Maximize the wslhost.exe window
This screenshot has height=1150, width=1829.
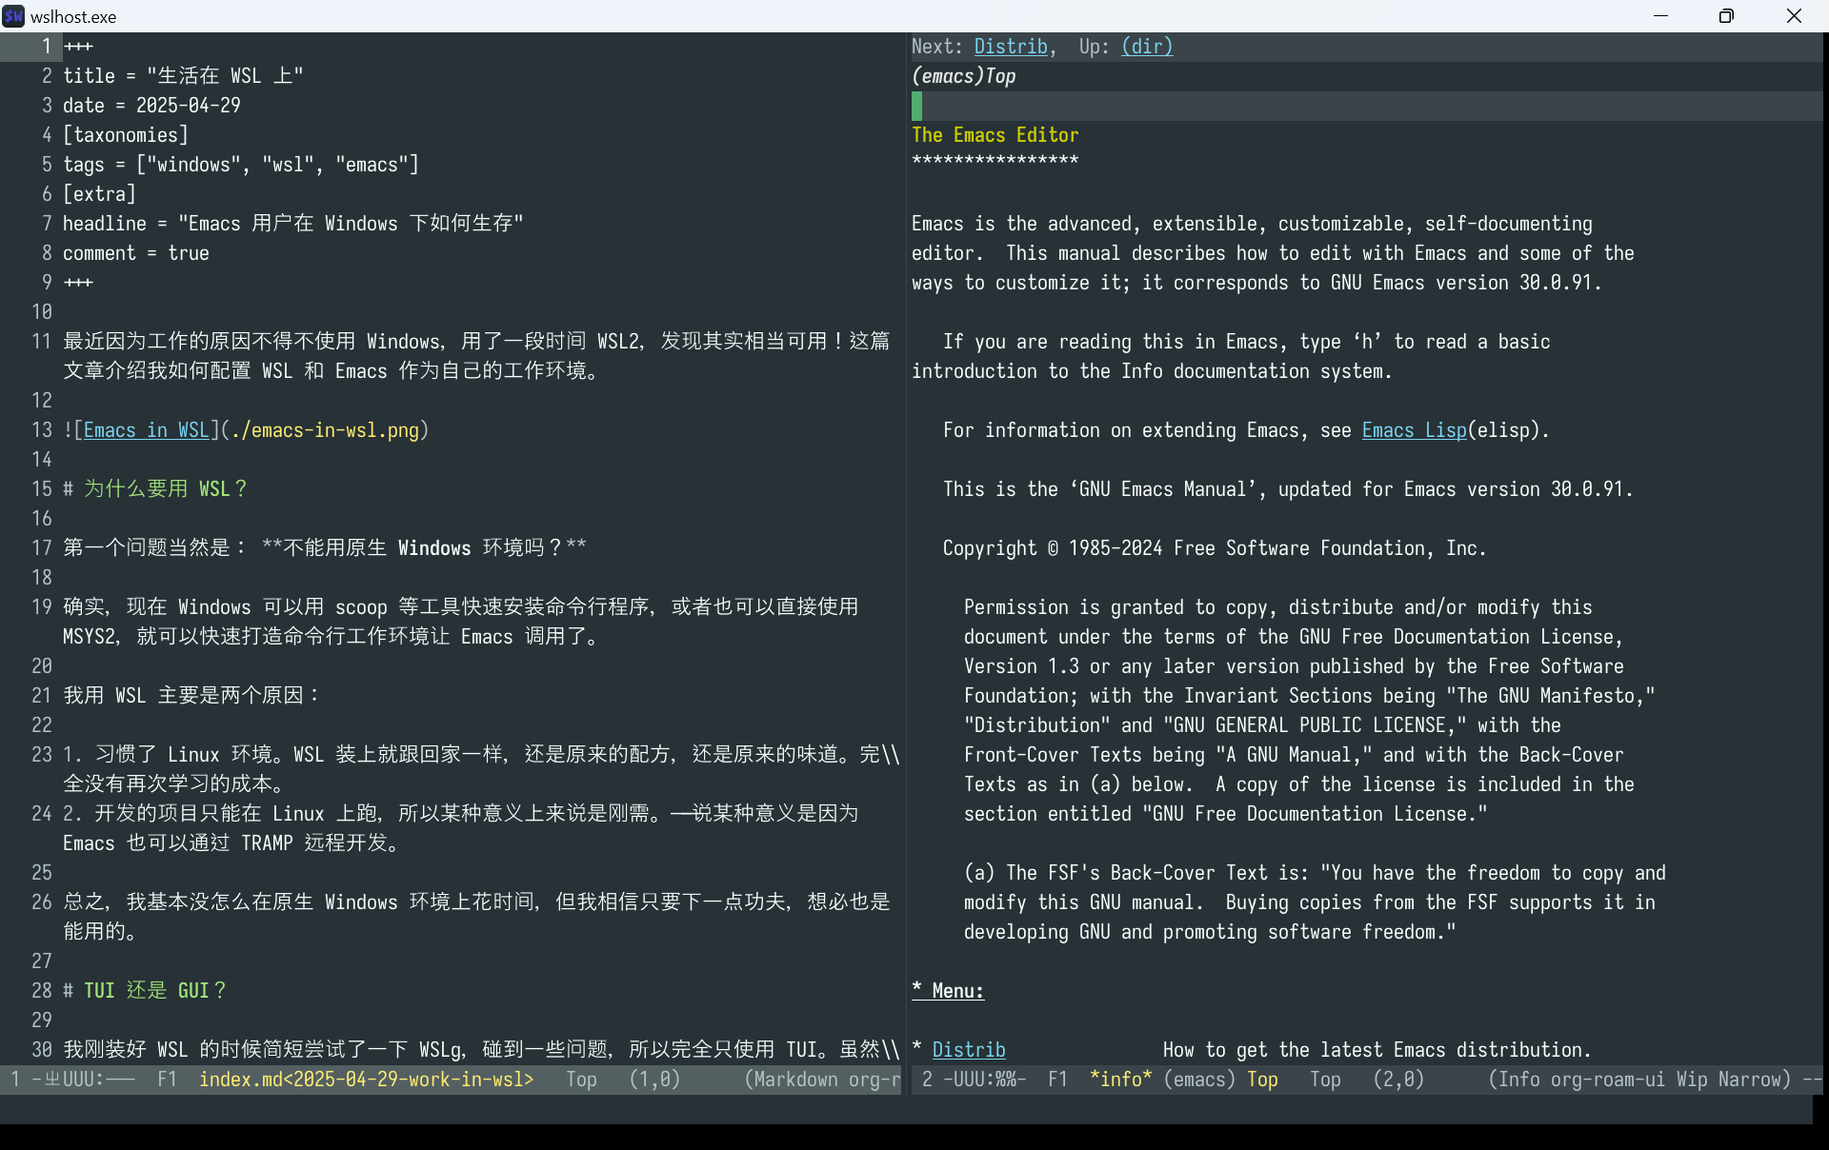click(x=1726, y=16)
